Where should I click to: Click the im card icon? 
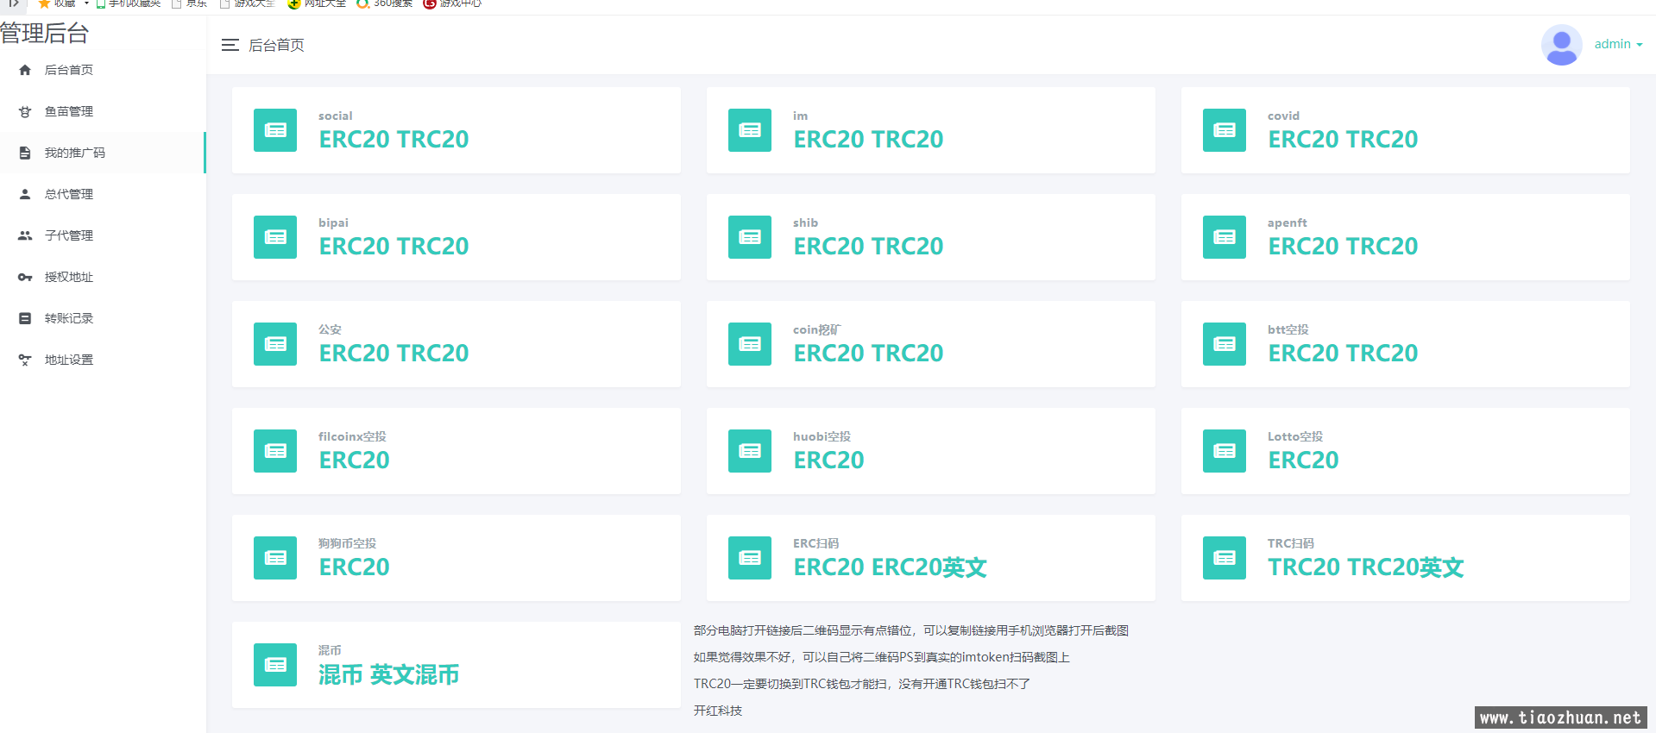(x=750, y=130)
